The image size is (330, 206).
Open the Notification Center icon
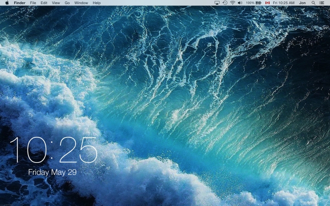pyautogui.click(x=322, y=3)
